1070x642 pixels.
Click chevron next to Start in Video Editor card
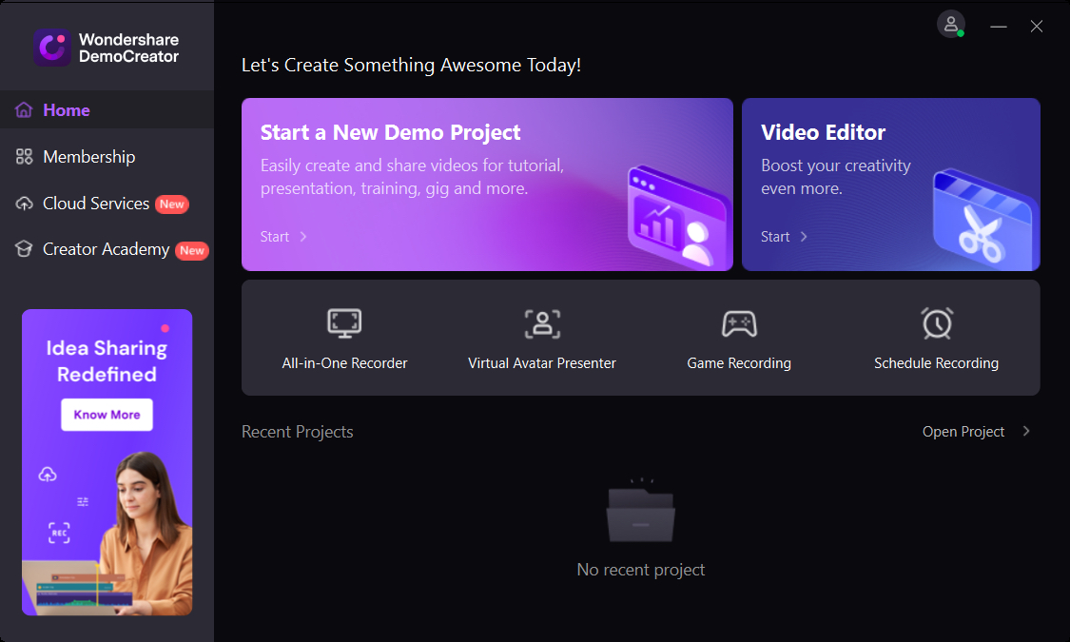pos(804,237)
